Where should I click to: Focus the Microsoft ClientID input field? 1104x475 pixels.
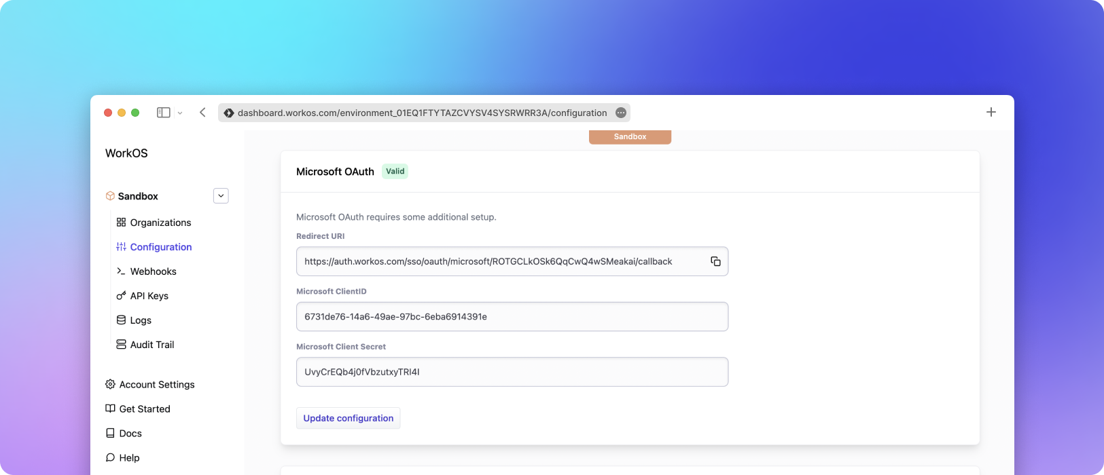point(512,317)
